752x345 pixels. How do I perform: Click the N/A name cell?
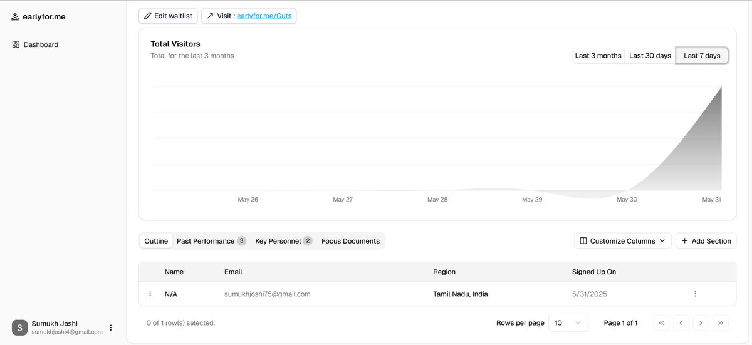pos(172,294)
